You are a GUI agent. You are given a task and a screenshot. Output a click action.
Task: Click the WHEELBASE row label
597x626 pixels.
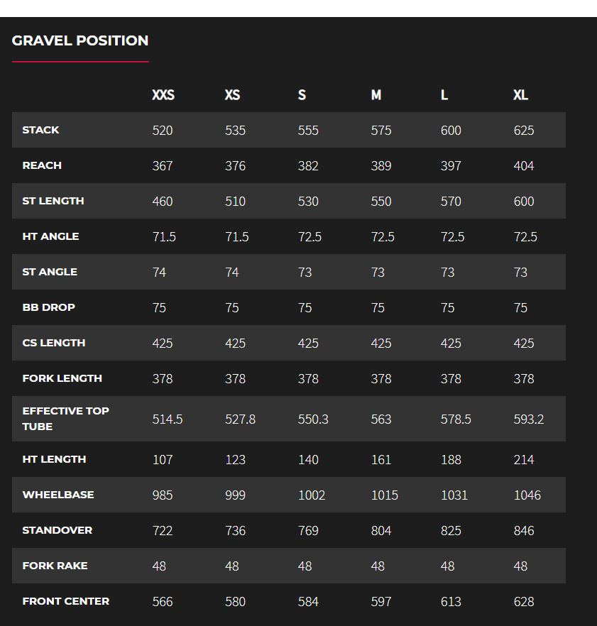(x=58, y=495)
